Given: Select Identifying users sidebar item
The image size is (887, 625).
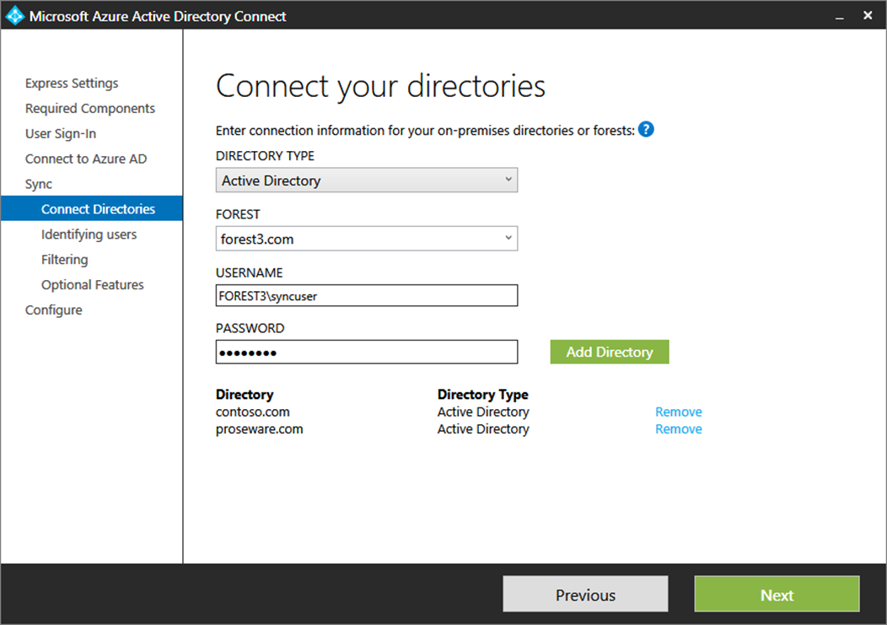Looking at the screenshot, I should [x=89, y=234].
